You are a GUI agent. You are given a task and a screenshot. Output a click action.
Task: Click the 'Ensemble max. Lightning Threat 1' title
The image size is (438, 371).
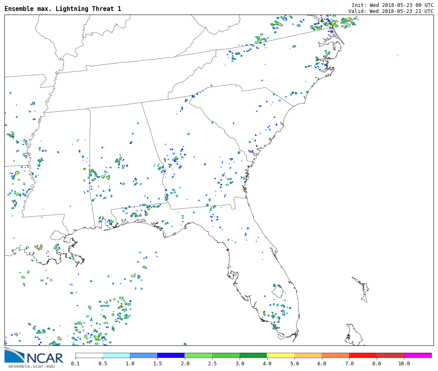click(63, 9)
